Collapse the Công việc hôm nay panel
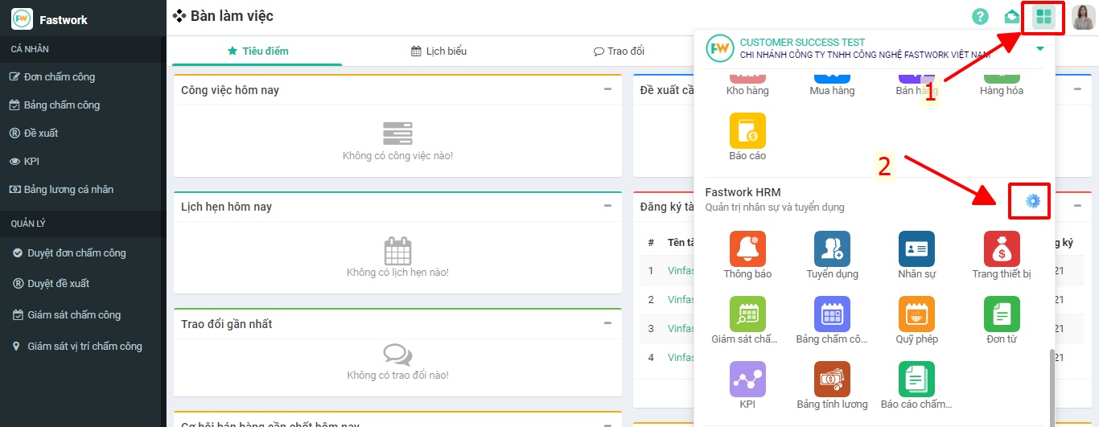This screenshot has width=1099, height=427. click(x=608, y=89)
